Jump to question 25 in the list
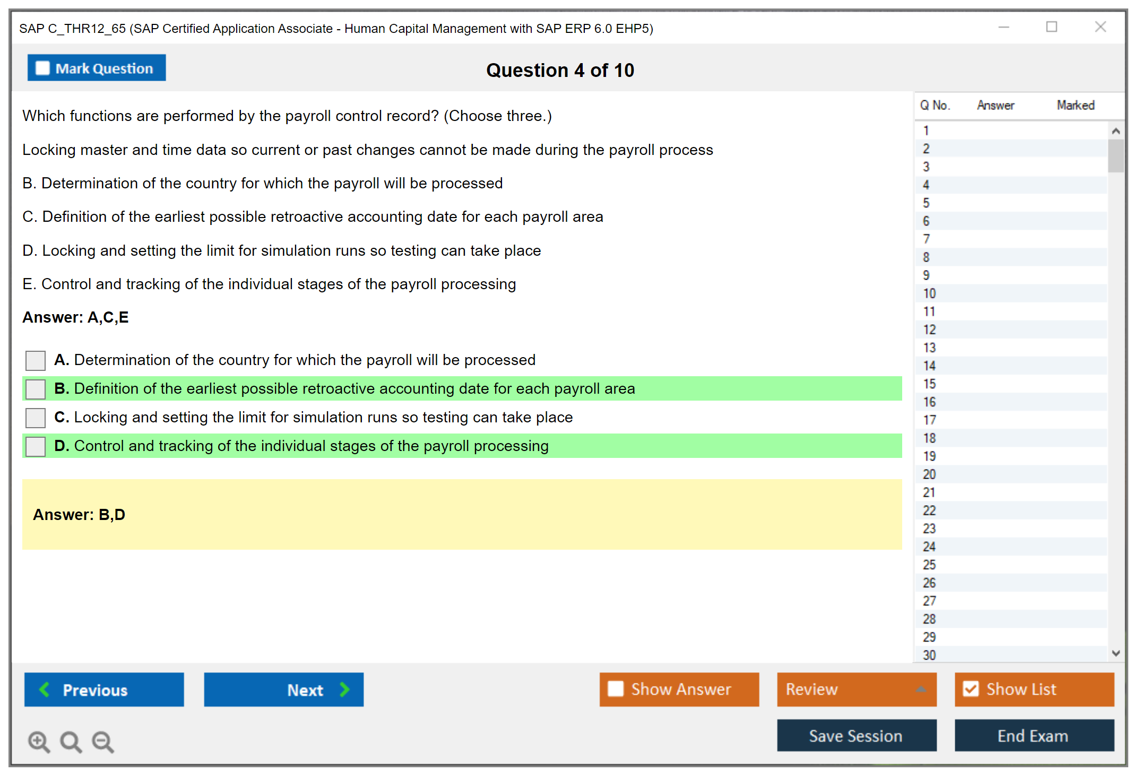 [929, 565]
